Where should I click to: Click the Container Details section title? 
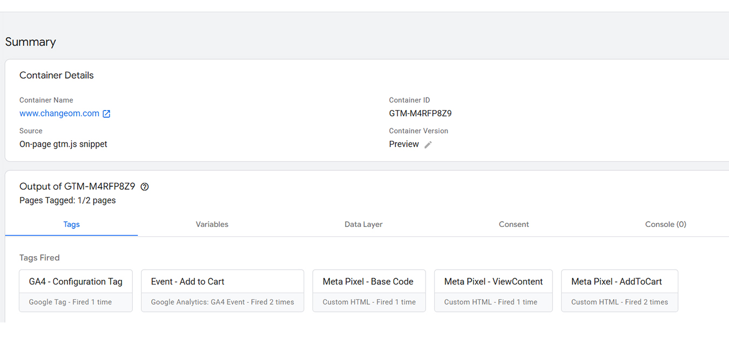[56, 75]
